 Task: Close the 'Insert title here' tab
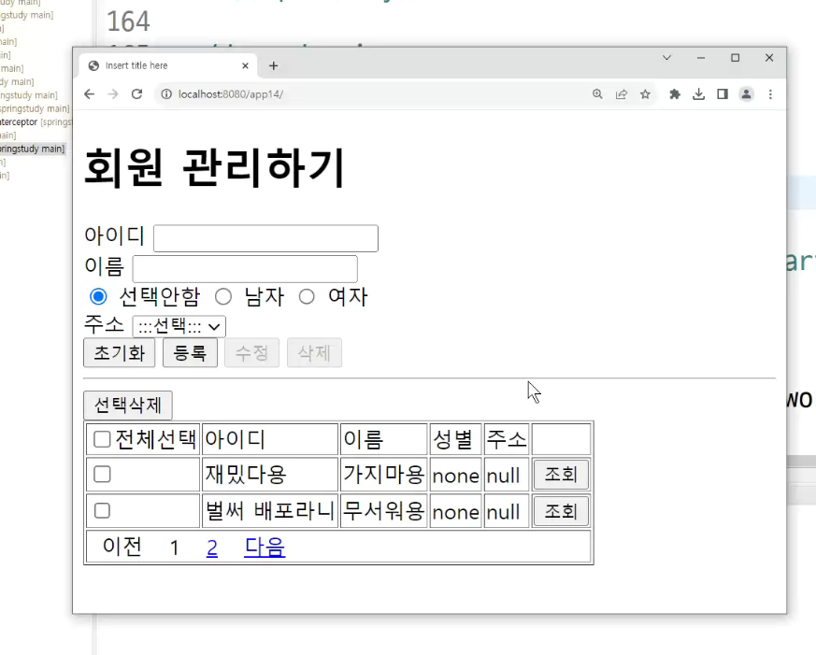245,65
